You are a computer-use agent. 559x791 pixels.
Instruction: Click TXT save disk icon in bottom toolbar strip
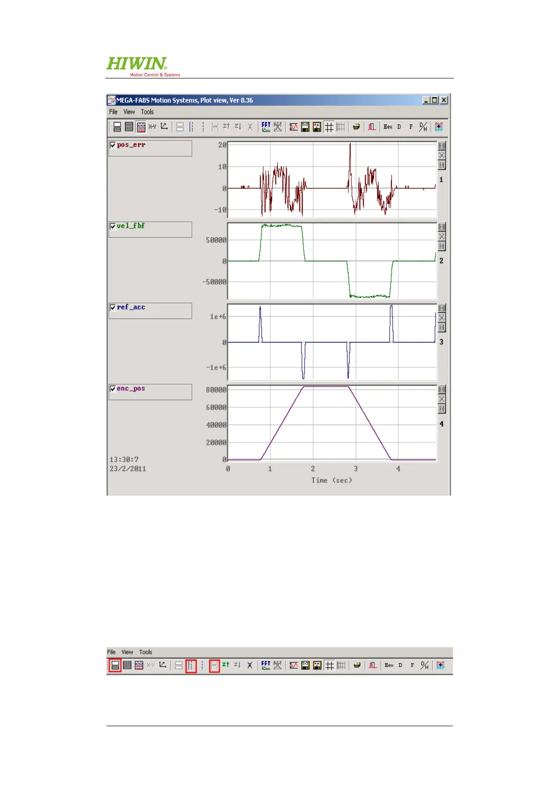306,665
